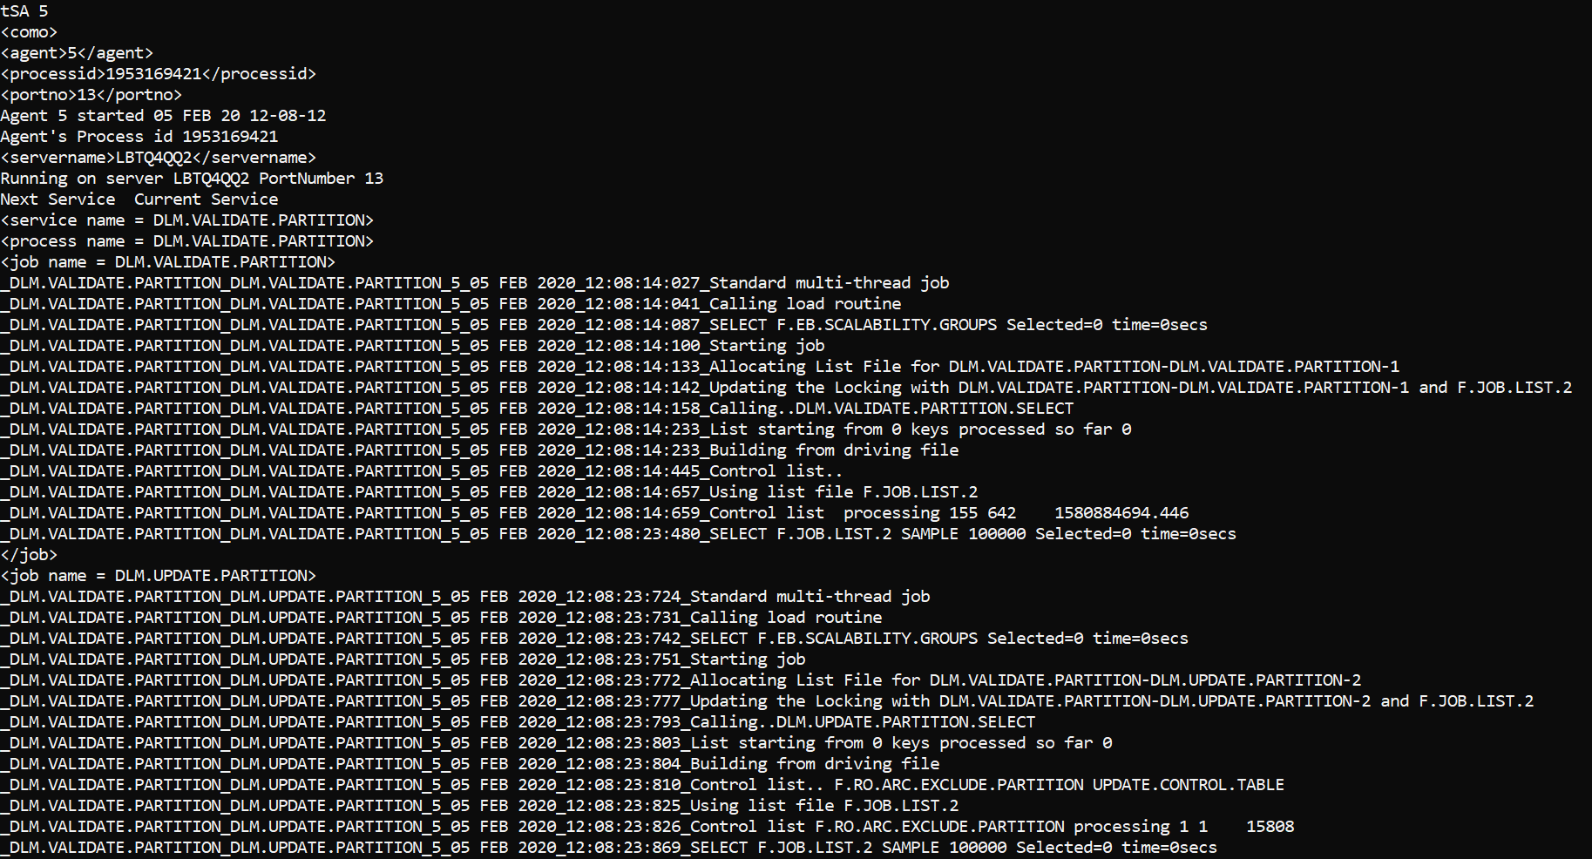The height and width of the screenshot is (859, 1592).
Task: Click the processid 1953169421 tag line
Action: point(158,74)
